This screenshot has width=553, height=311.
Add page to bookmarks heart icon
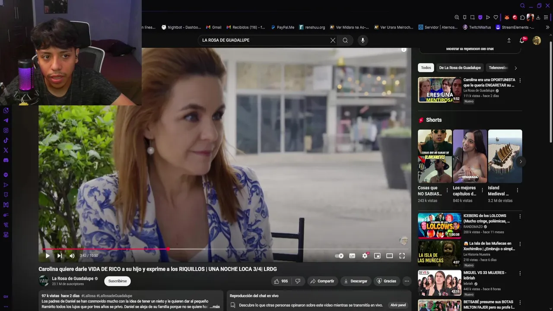coord(496,17)
